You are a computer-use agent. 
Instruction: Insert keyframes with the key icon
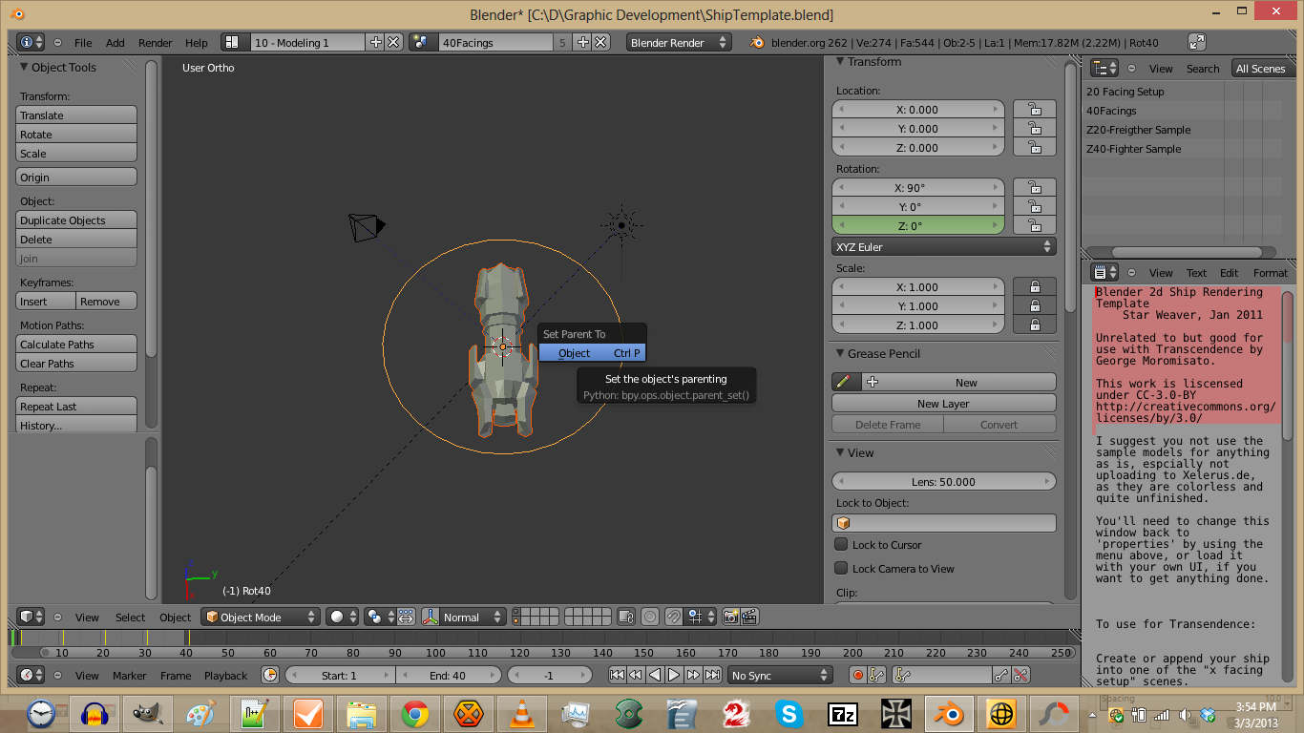point(1000,675)
